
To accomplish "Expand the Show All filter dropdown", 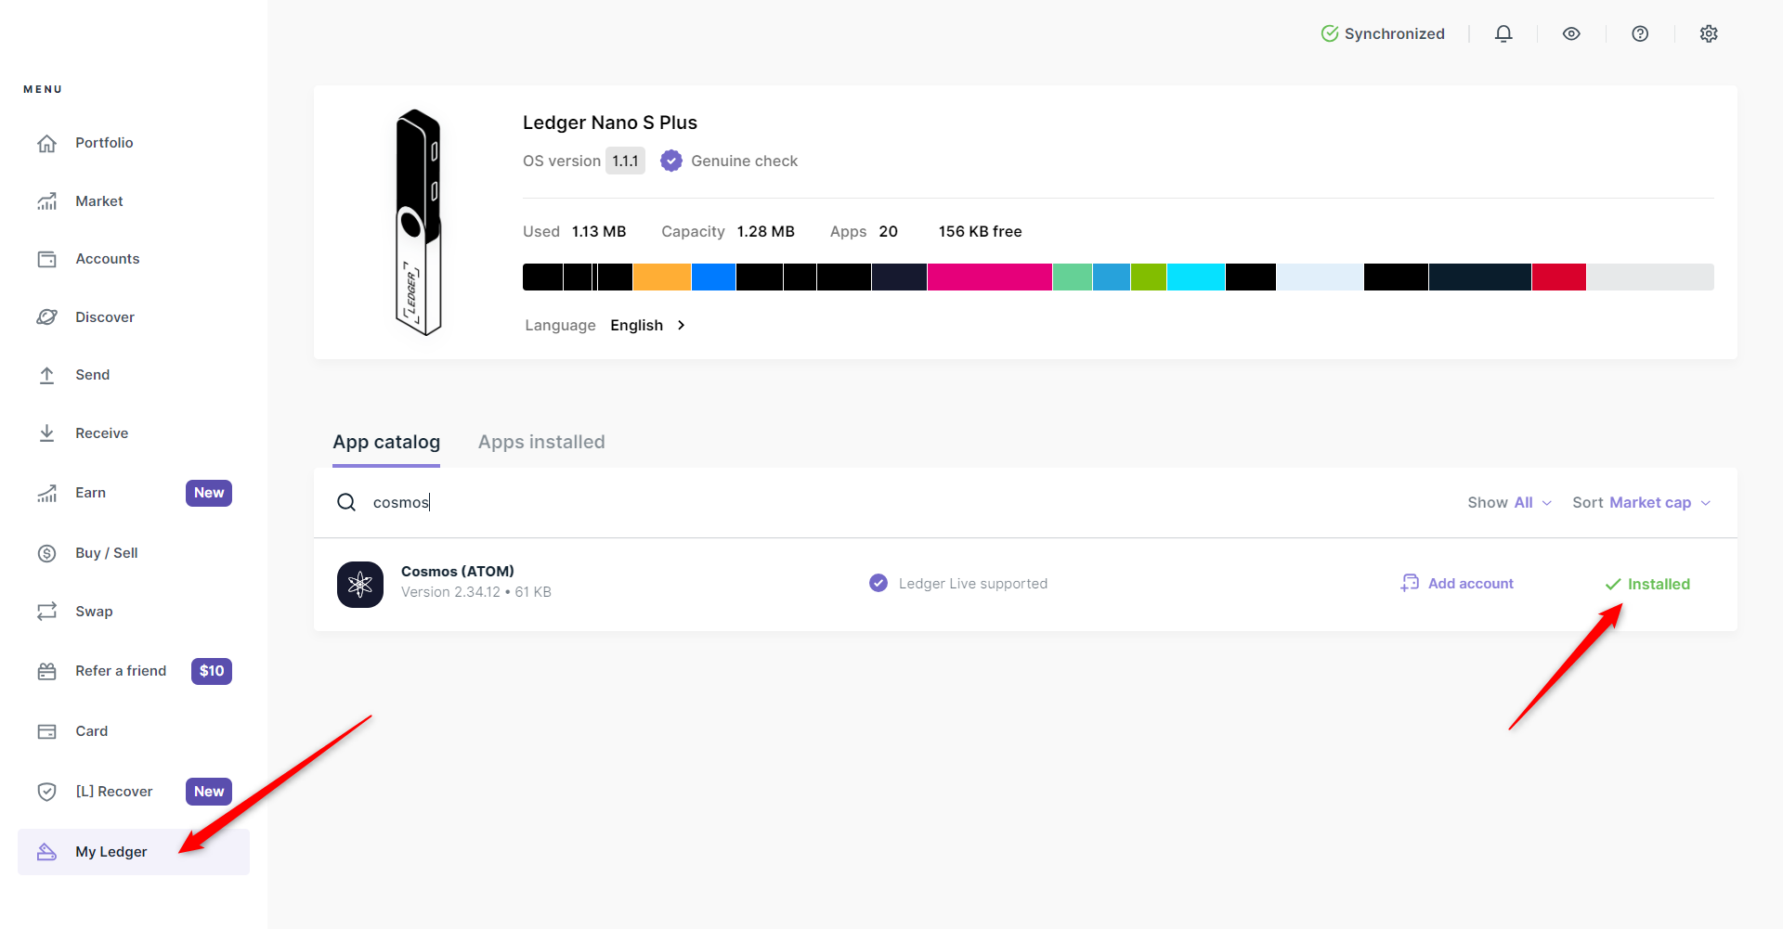I will 1509,502.
